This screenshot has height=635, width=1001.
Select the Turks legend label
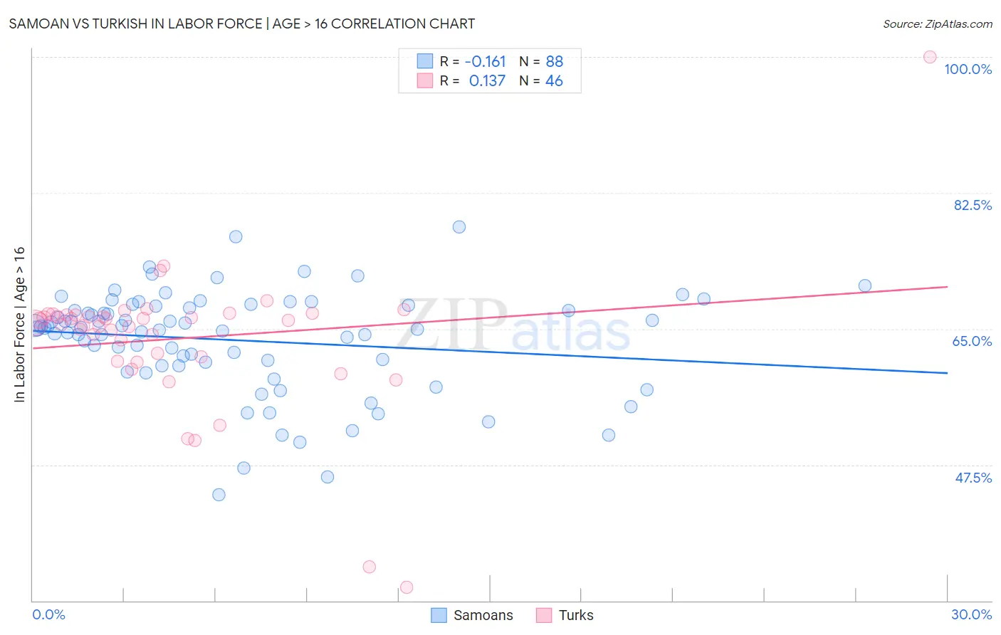click(576, 615)
